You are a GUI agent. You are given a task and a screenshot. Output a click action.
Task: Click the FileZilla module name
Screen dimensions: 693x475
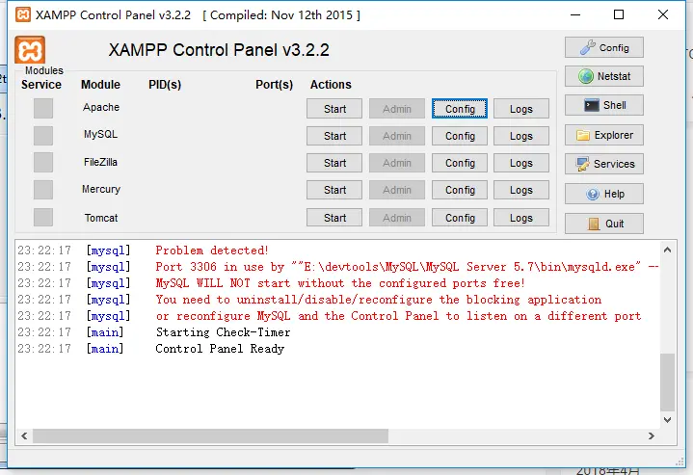[x=100, y=162]
